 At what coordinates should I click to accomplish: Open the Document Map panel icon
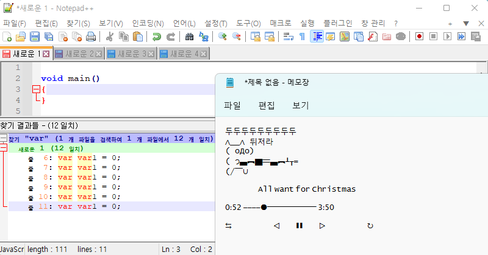pyautogui.click(x=345, y=37)
